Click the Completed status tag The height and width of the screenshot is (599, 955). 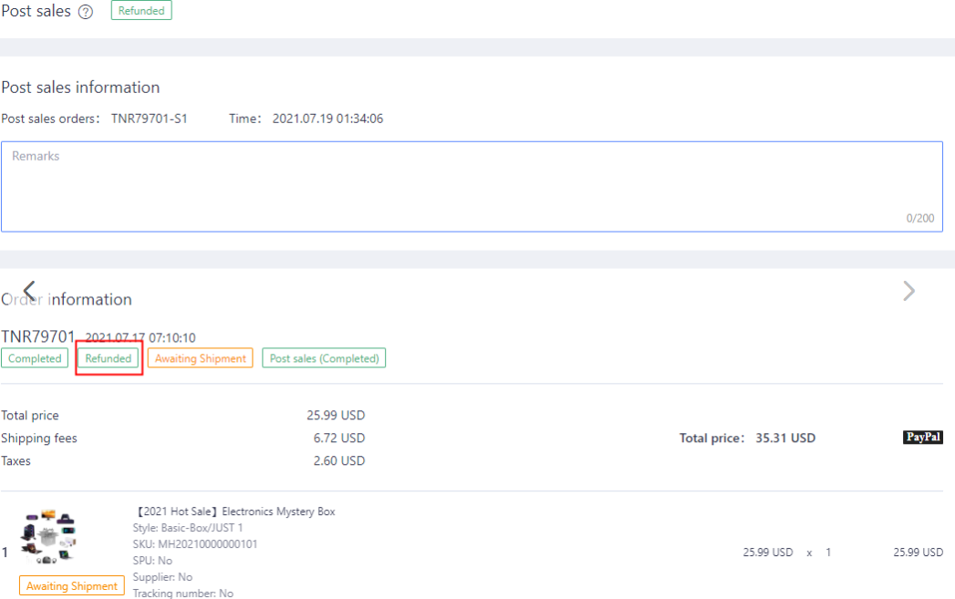point(35,358)
